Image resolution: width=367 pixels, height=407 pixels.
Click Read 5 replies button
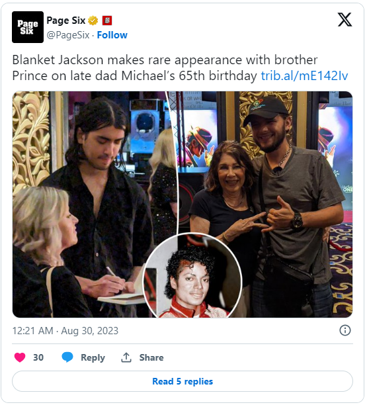183,381
